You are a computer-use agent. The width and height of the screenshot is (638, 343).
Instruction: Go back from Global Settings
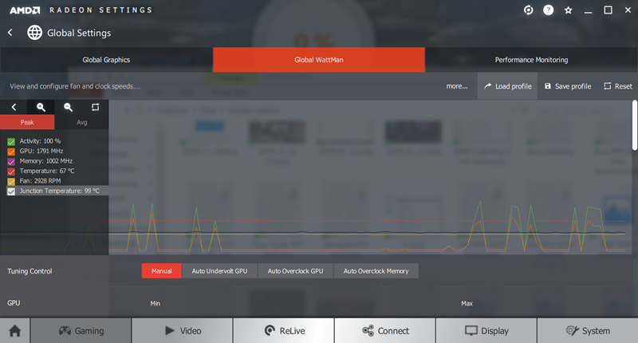point(10,33)
